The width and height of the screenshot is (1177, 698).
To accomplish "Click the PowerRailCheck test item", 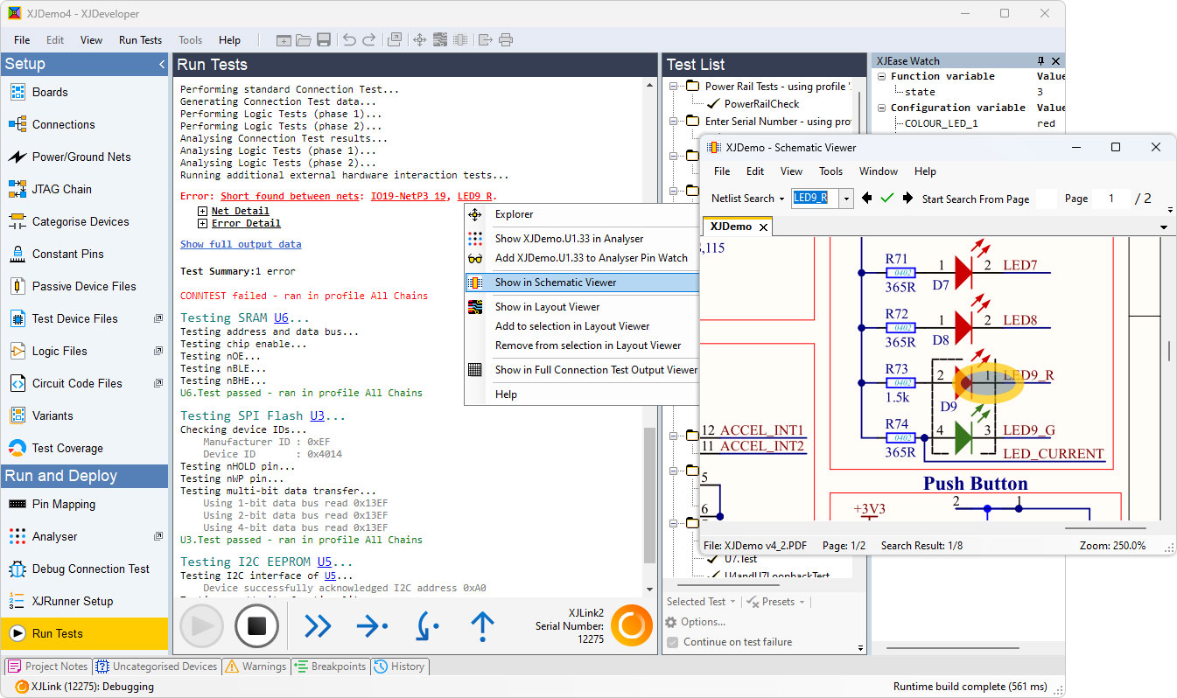I will [x=761, y=104].
